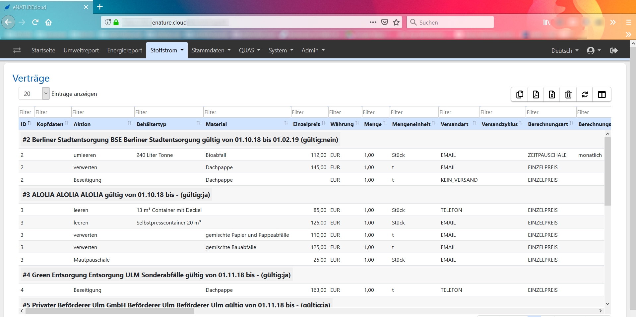The height and width of the screenshot is (317, 636).
Task: Click the Behältertyp filter input field
Action: [x=168, y=112]
